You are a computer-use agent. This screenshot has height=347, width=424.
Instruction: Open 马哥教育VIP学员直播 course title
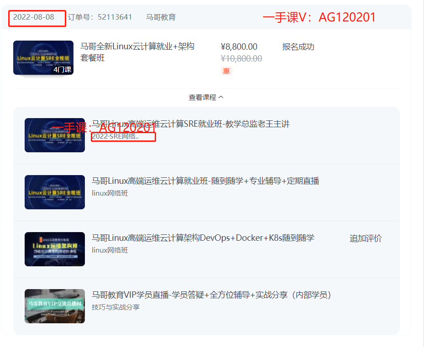[212, 295]
